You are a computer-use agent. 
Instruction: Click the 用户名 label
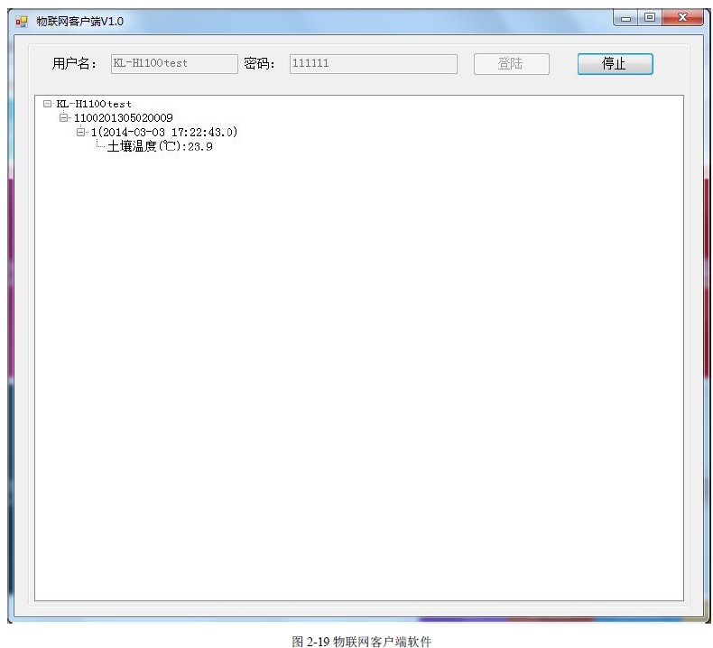[74, 64]
